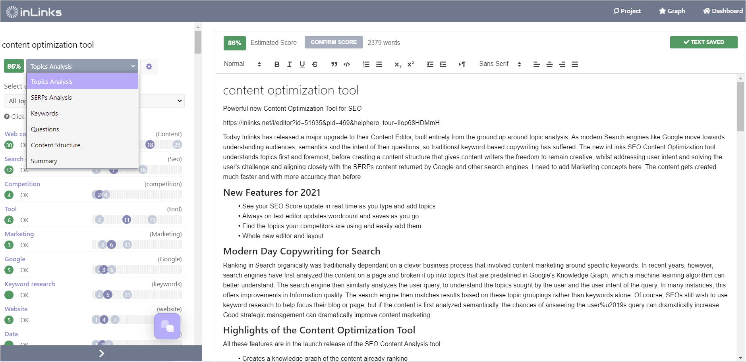Image resolution: width=746 pixels, height=362 pixels.
Task: Open the Project page
Action: 627,11
